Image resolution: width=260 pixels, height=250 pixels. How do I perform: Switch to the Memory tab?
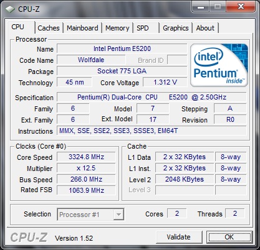coord(117,28)
